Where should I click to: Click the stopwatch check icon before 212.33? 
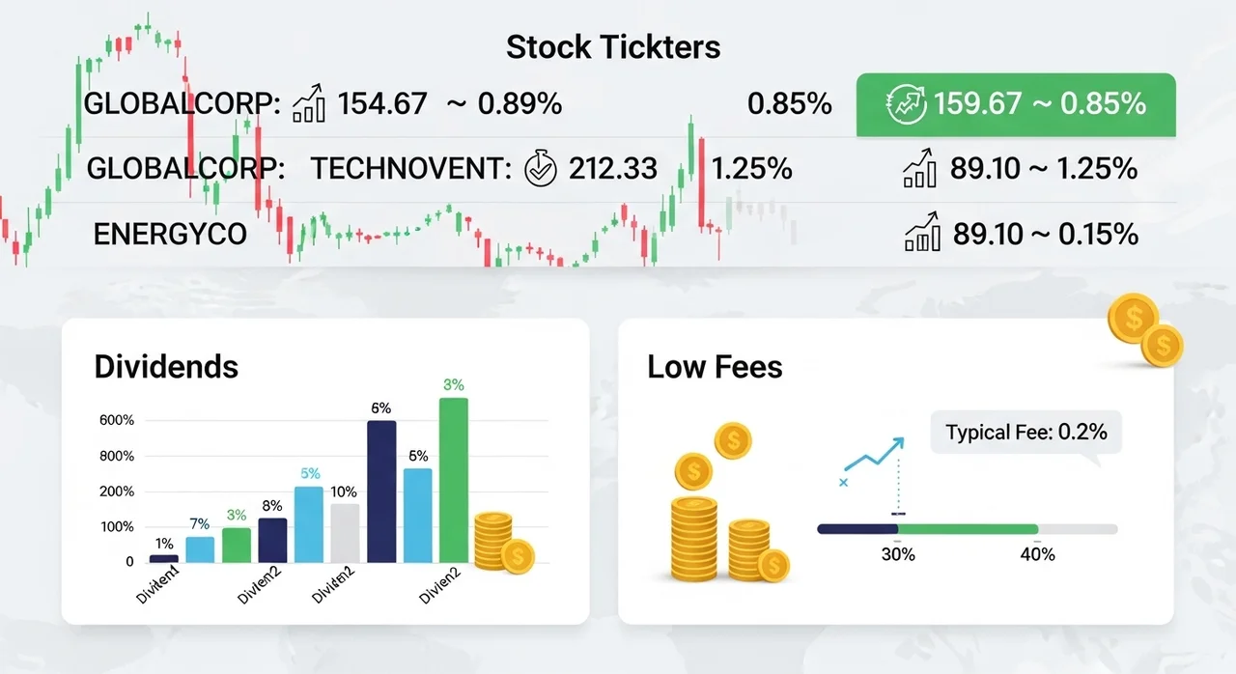click(540, 169)
